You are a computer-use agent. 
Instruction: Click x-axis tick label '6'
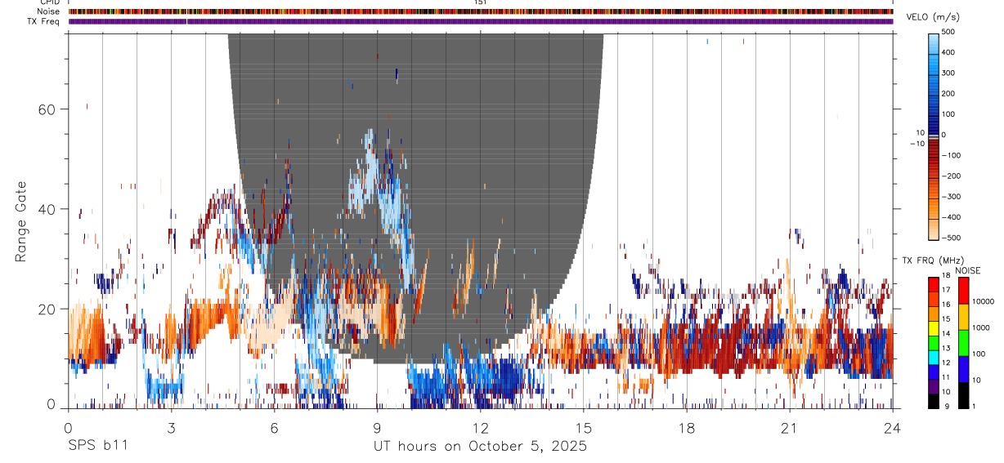pos(274,428)
